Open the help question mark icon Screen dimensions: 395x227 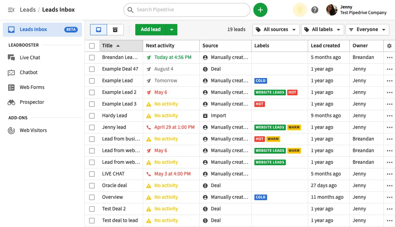[315, 10]
